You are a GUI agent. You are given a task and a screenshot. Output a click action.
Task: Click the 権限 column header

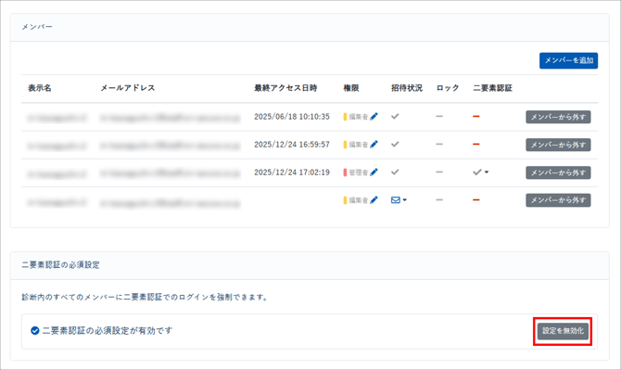pyautogui.click(x=351, y=88)
